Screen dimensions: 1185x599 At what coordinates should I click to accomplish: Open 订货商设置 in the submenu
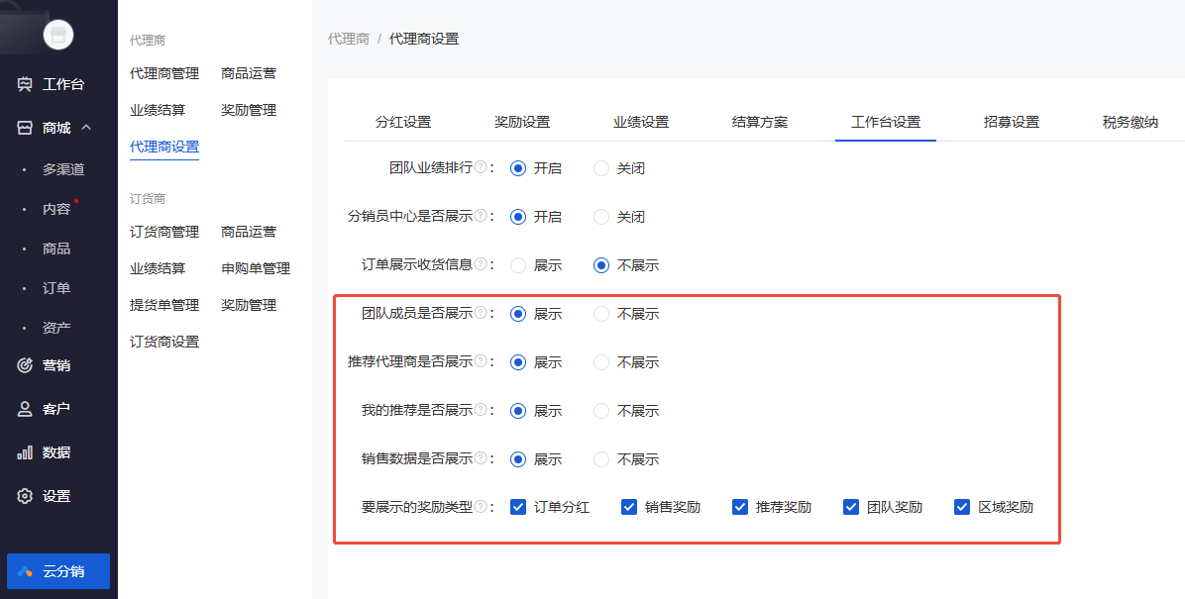pos(164,342)
